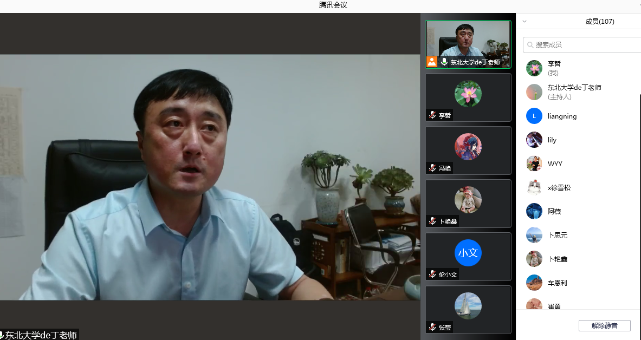This screenshot has height=340, width=641.
Task: Select the 成员(107) panel header
Action: 599,22
